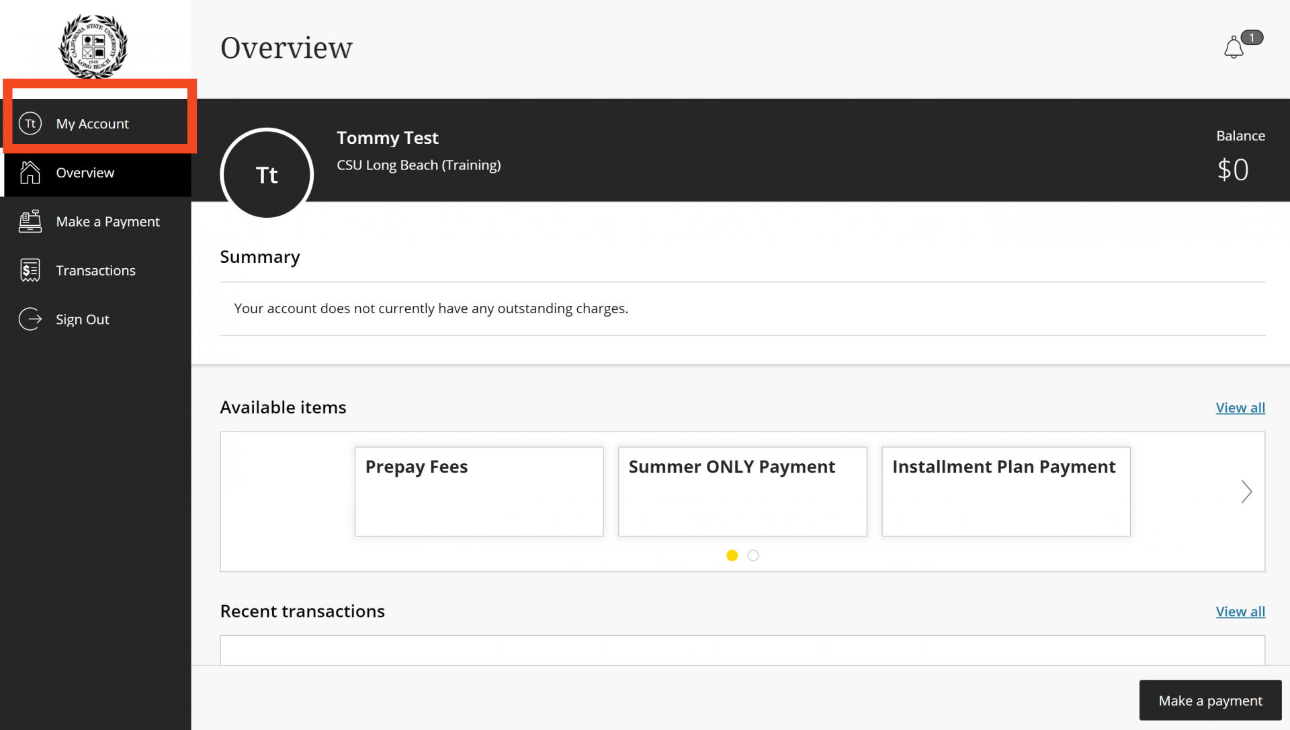Click View all link for Available items

[x=1240, y=407]
